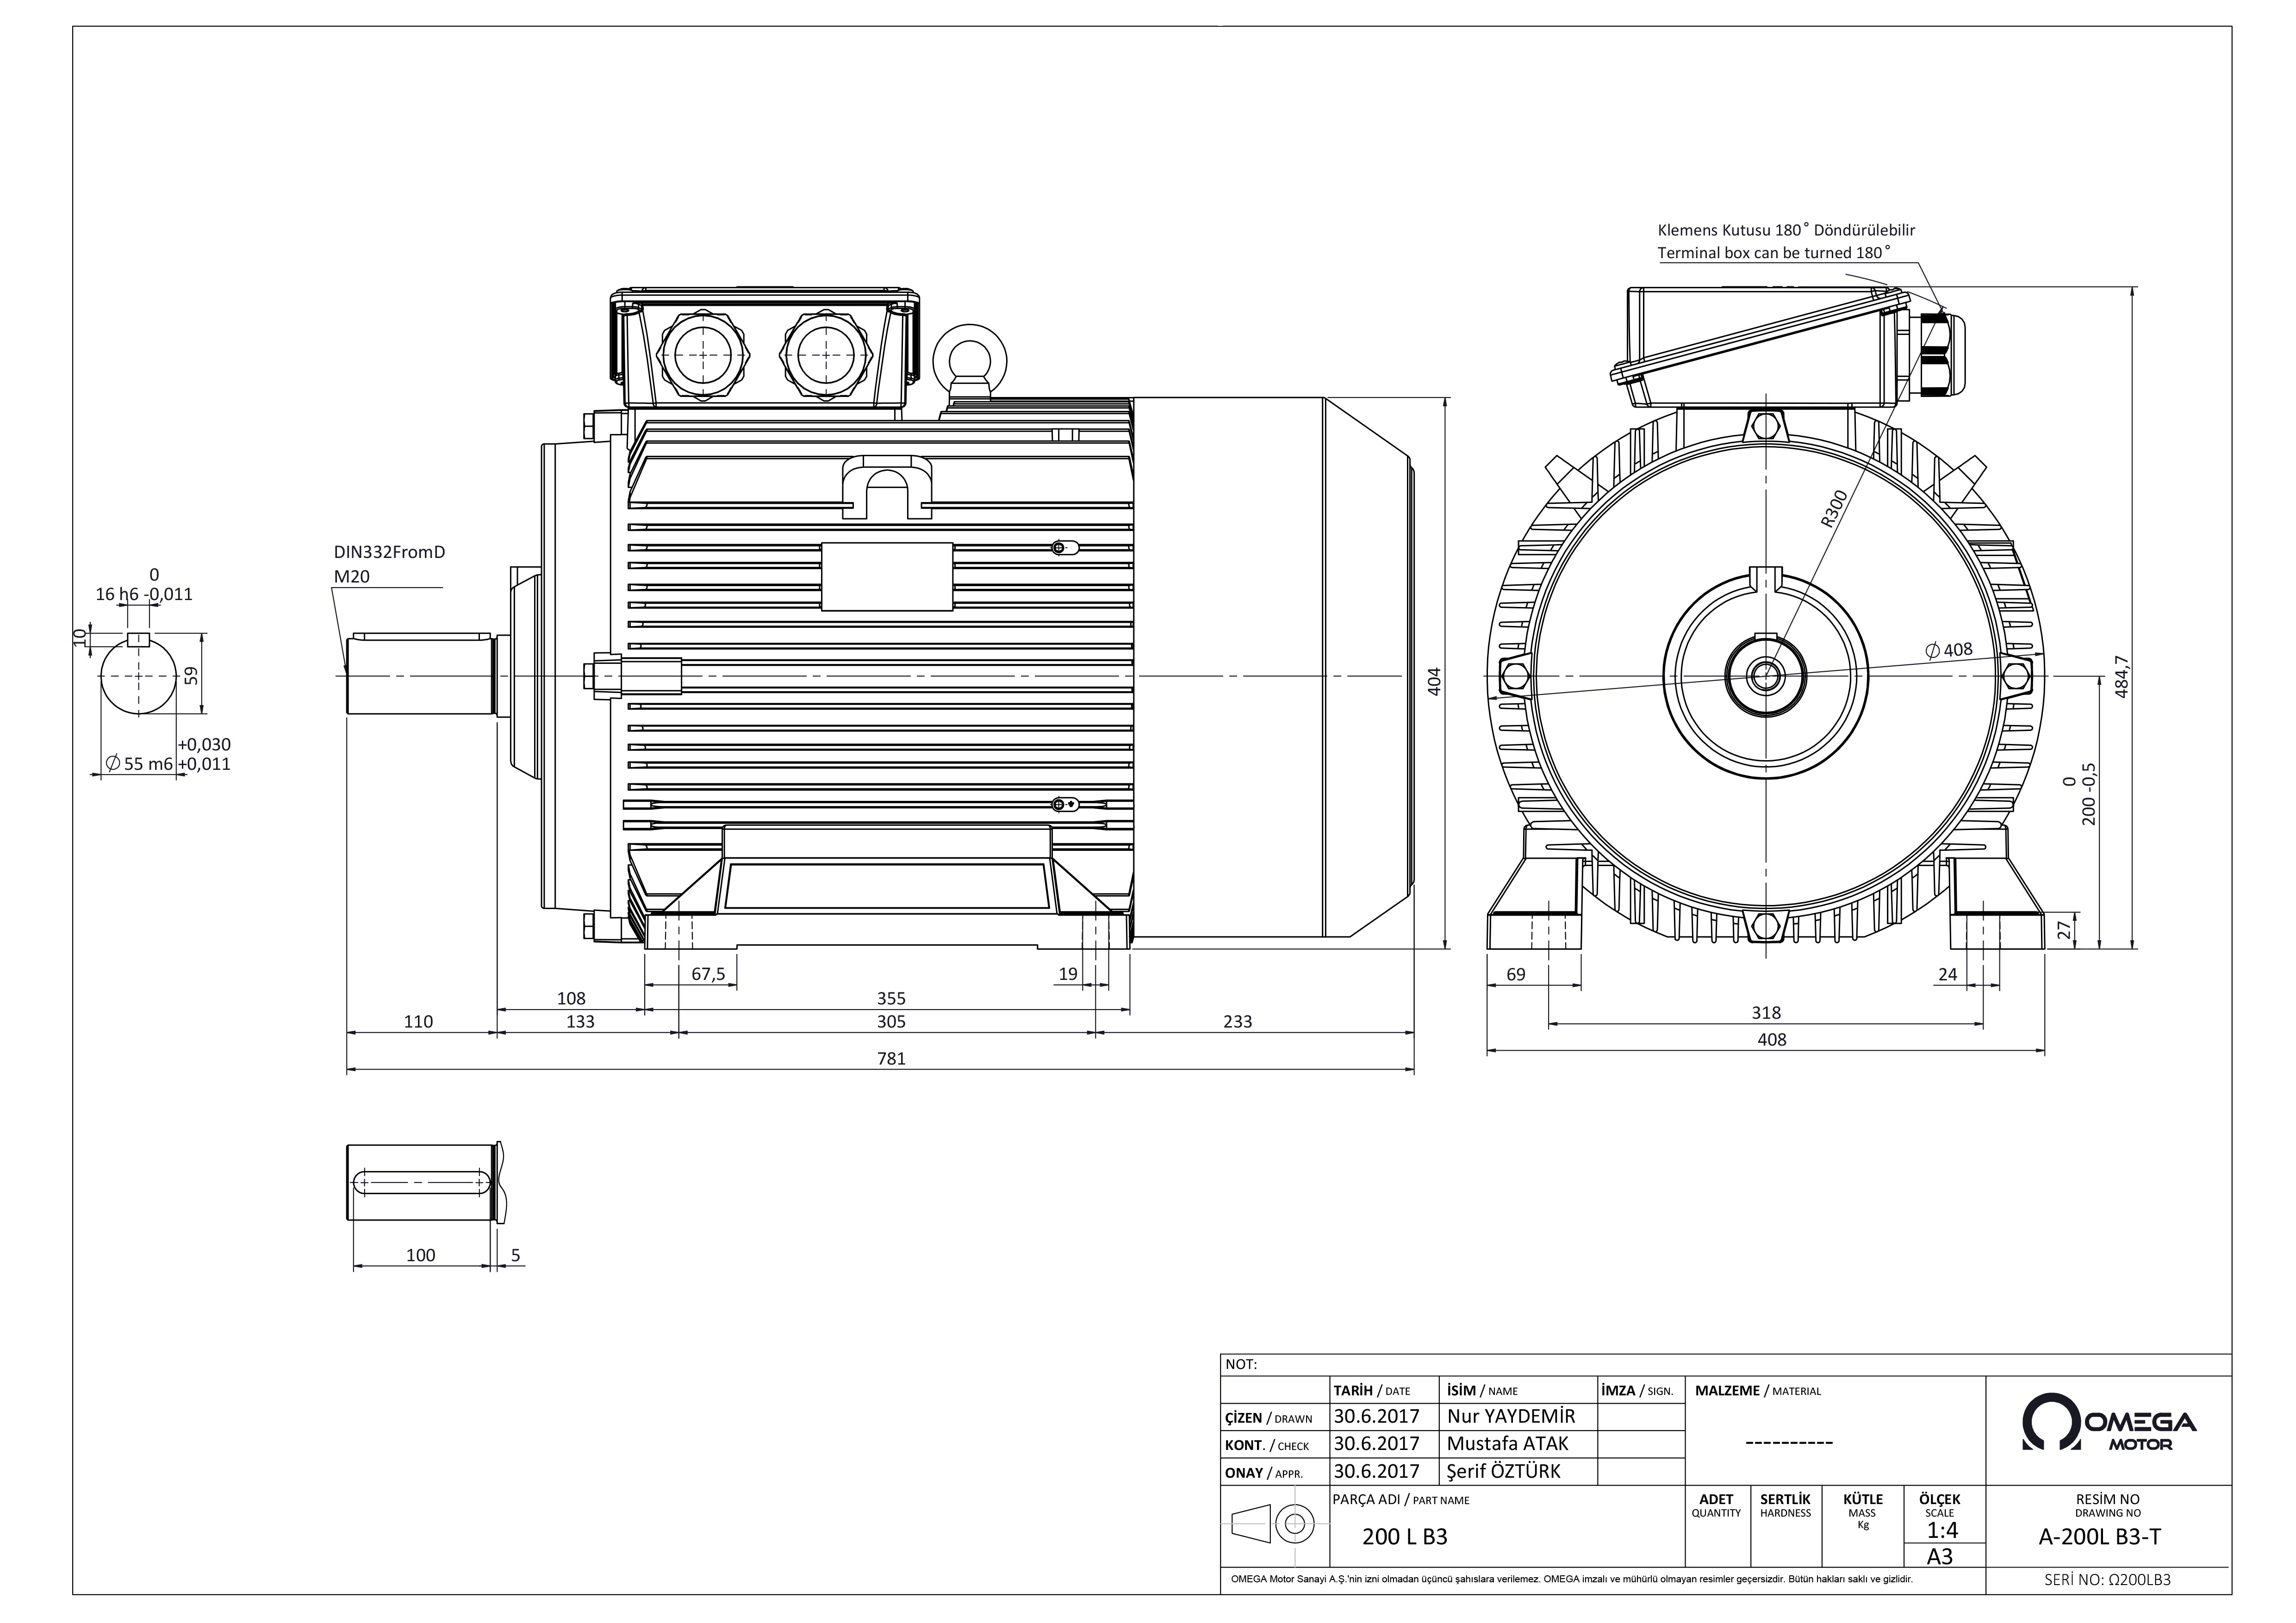Click the drawer name Nur YAYDEMİR
This screenshot has width=2296, height=1623.
pyautogui.click(x=1511, y=1416)
